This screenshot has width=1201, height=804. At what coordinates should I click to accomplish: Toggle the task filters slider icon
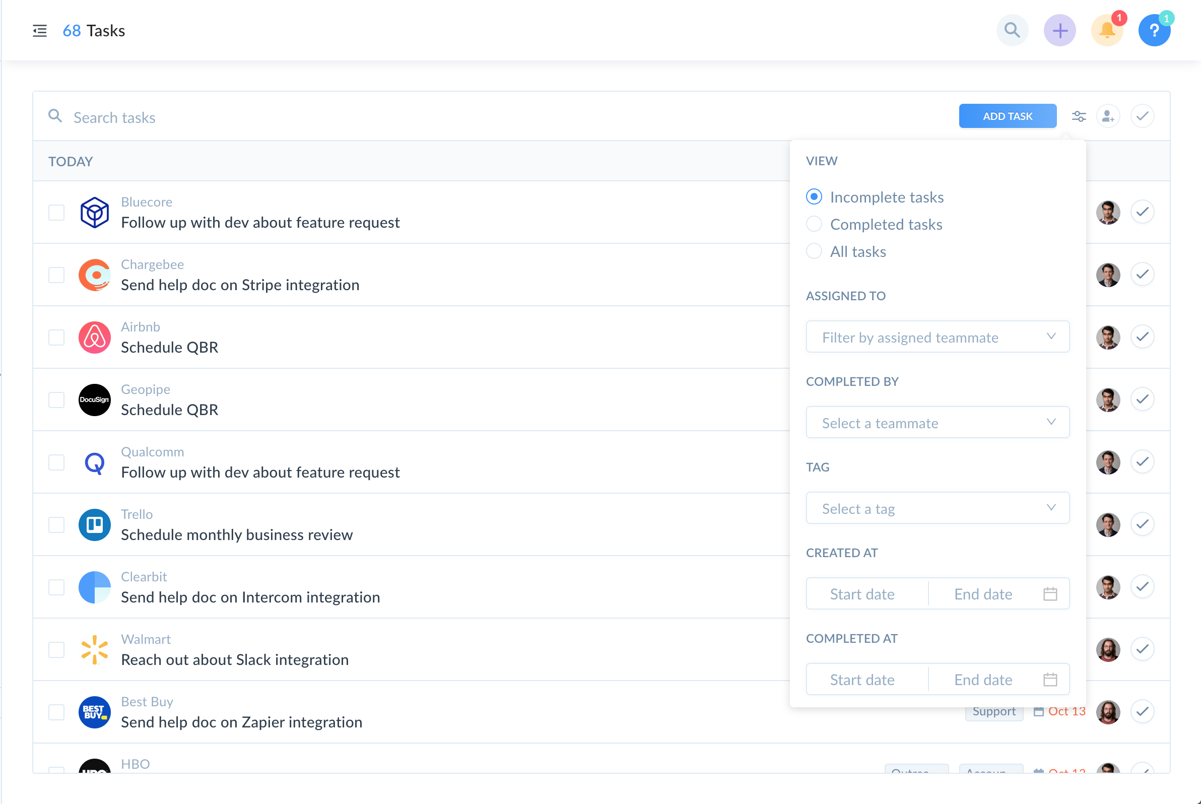click(1079, 116)
